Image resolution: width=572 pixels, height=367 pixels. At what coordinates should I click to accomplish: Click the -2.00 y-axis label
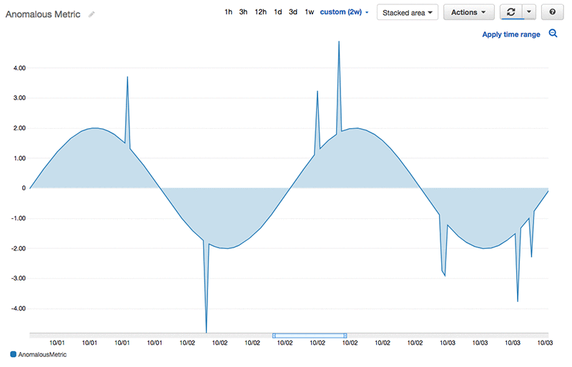click(x=19, y=248)
